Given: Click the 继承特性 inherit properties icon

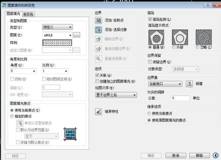Looking at the screenshot, I should click(x=98, y=112).
